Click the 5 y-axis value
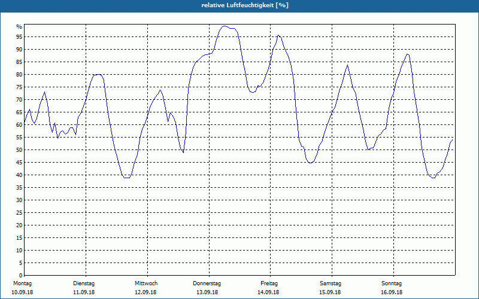The height and width of the screenshot is (299, 479). coord(21,263)
